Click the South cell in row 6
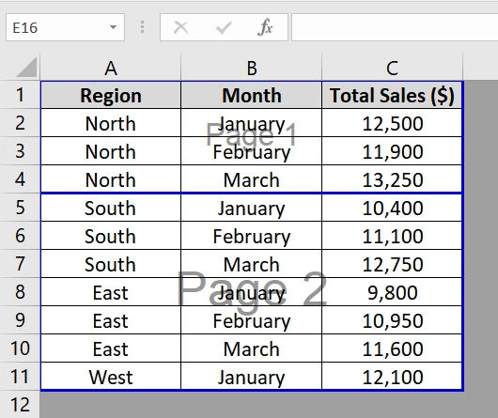 pyautogui.click(x=111, y=236)
